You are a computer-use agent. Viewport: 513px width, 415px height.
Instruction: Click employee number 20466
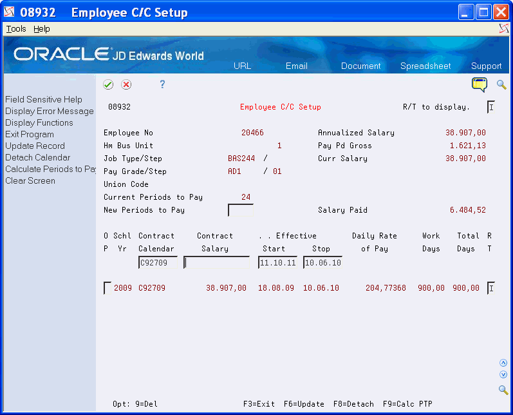252,133
